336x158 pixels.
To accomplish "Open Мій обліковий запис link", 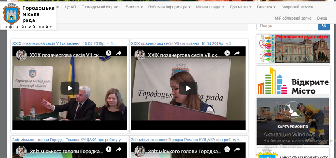I will pos(293,18).
